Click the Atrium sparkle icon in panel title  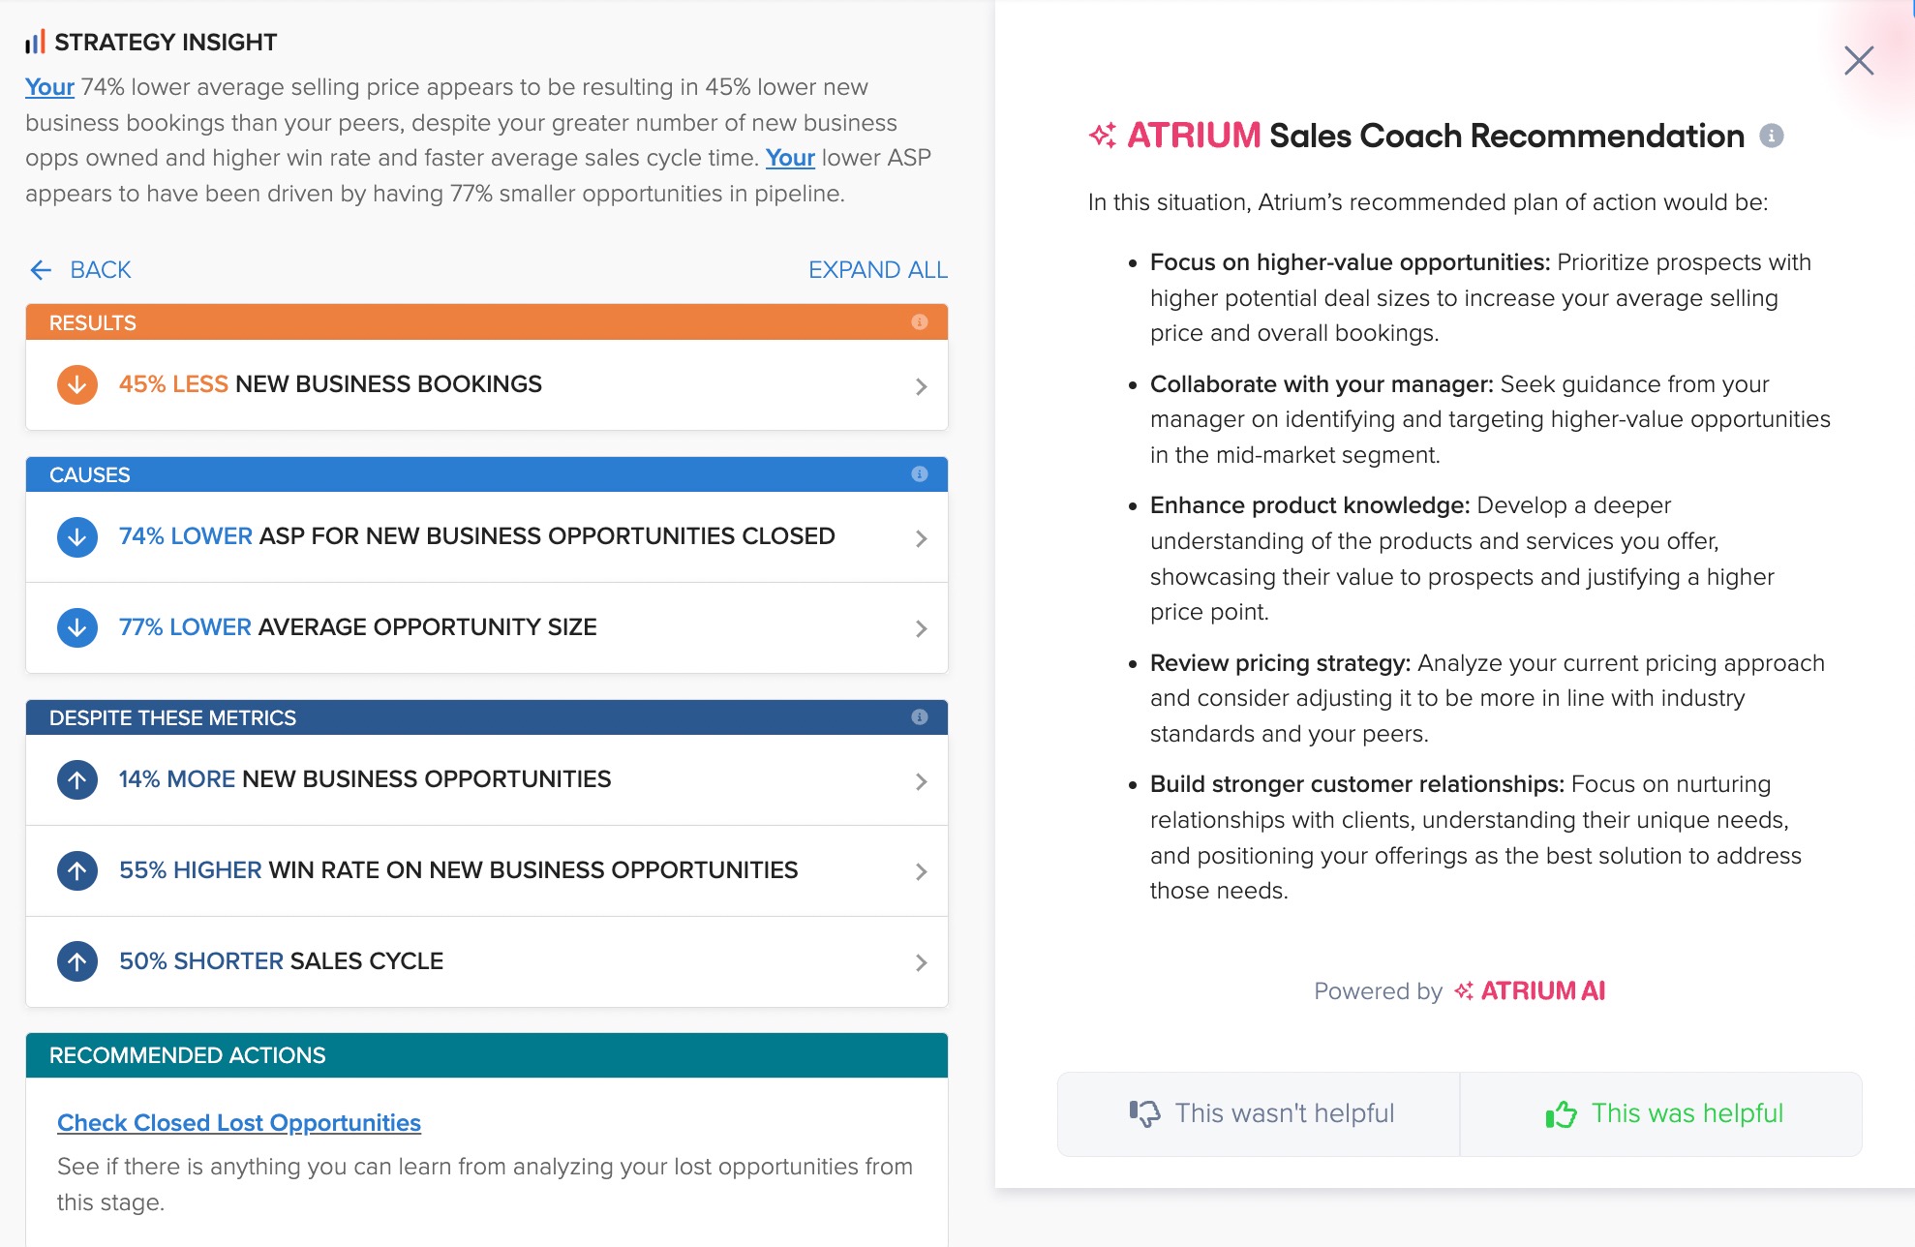1103,136
